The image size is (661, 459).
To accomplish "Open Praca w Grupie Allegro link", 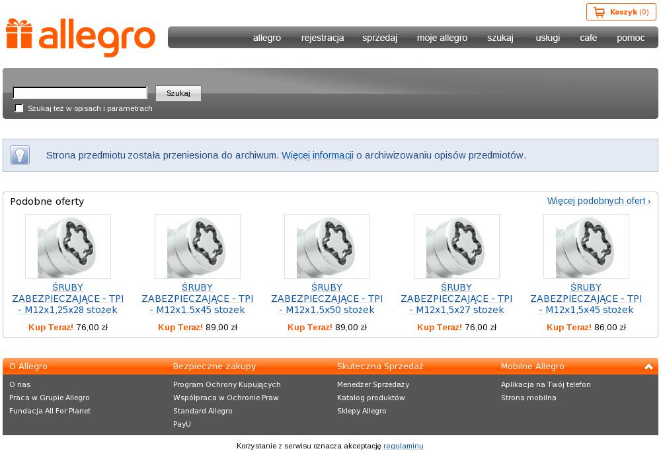I will [50, 398].
